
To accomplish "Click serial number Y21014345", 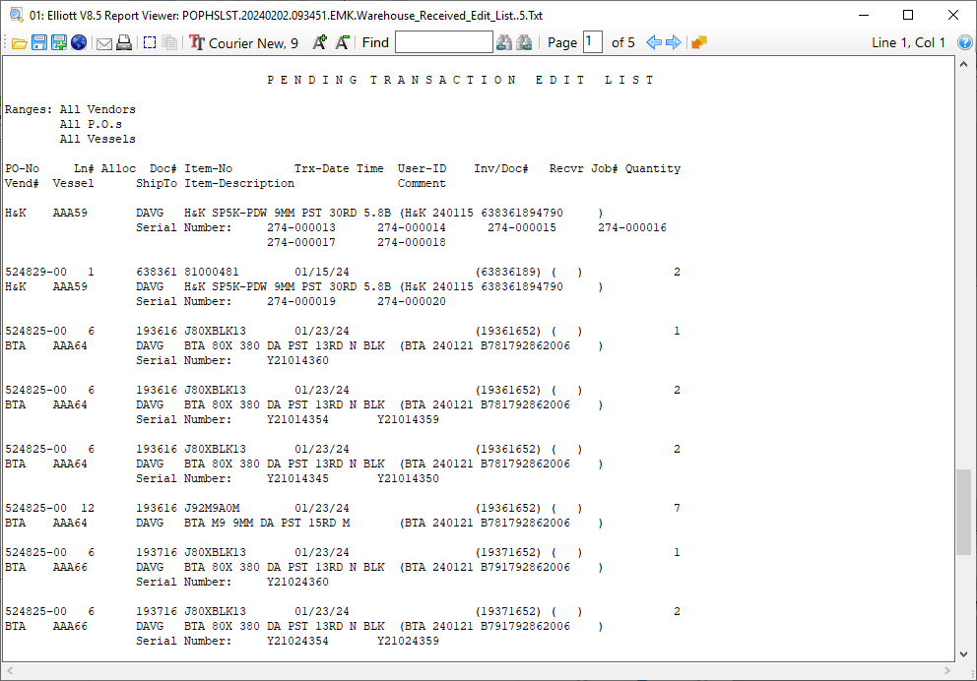I will click(297, 478).
